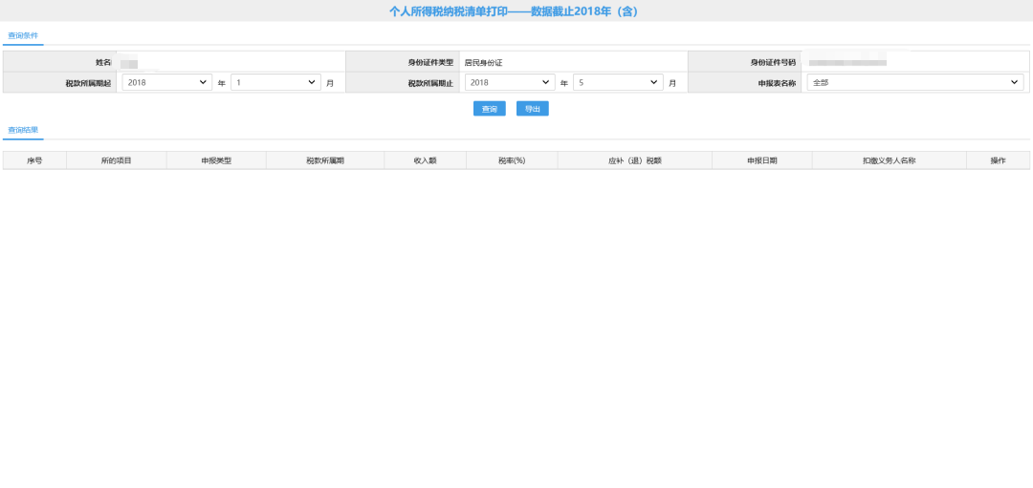Click the 税率(%) column header
The image size is (1033, 488).
512,160
